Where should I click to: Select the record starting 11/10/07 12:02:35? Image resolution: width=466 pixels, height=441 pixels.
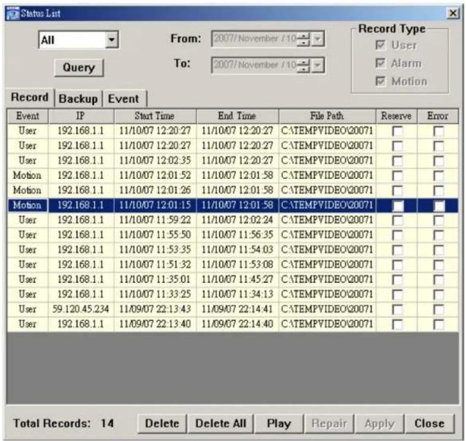233,160
